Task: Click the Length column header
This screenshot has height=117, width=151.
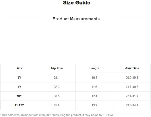Action: pyautogui.click(x=94, y=68)
